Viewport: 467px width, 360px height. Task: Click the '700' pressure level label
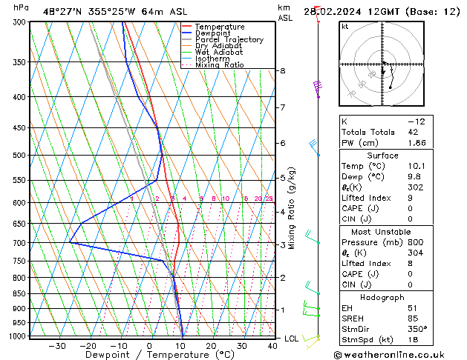21,243
